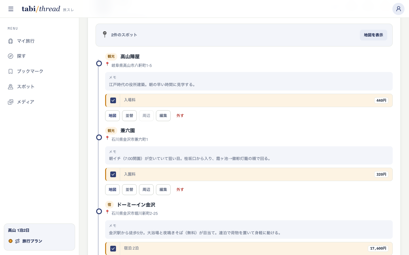
Task: Click the 320円 price badge
Action: tap(381, 174)
